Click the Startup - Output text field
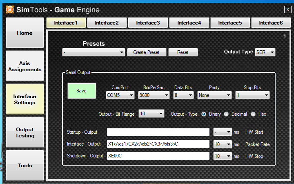The height and width of the screenshot is (184, 294). click(x=158, y=132)
